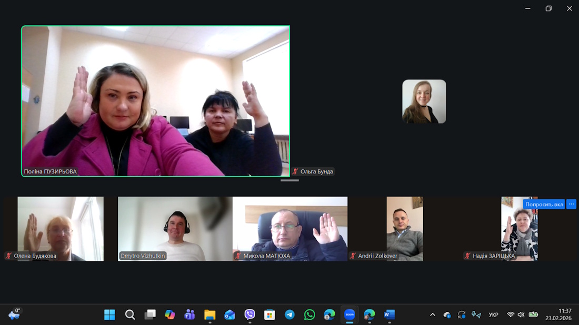Select Dmytro Vizhutkin's video thumbnail
The image size is (579, 325).
click(x=175, y=229)
